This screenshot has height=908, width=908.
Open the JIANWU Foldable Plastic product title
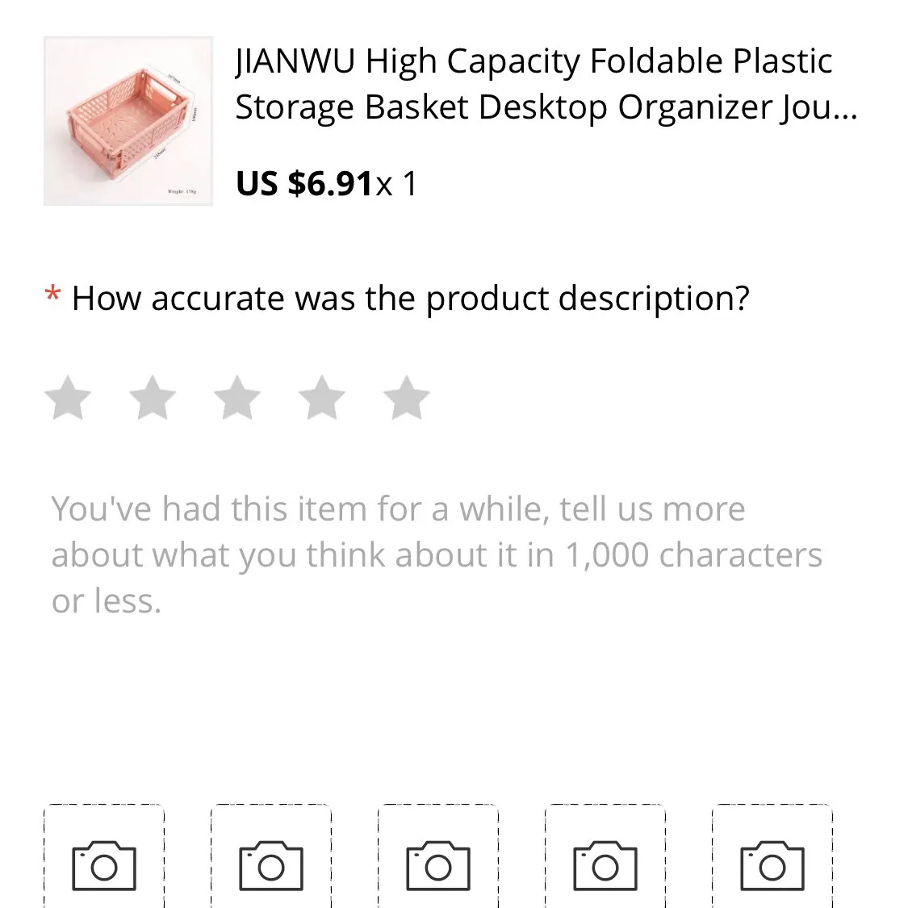tap(534, 61)
